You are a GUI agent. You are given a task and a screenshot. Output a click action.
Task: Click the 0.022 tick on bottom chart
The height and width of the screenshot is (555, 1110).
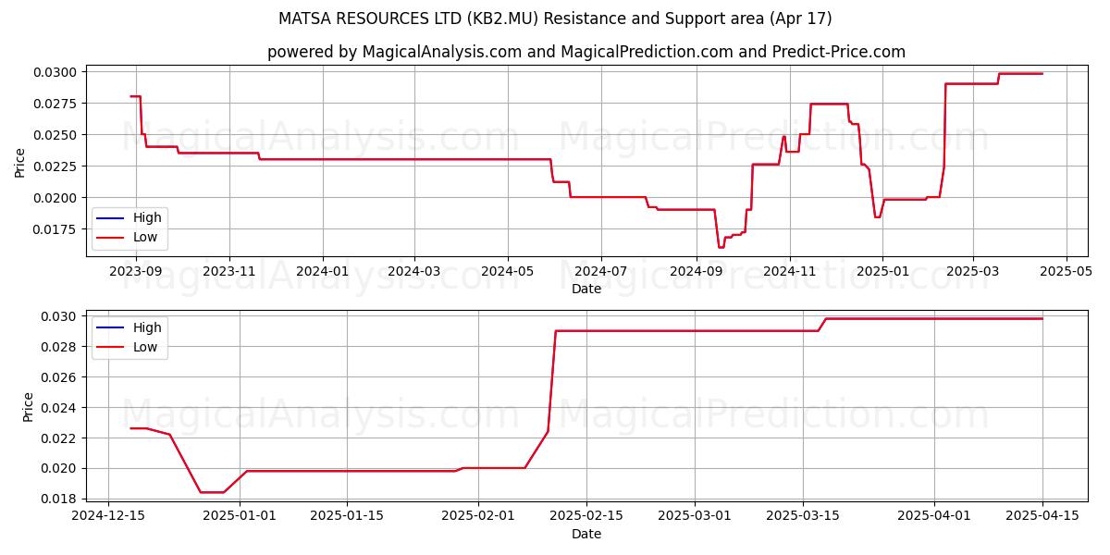click(x=60, y=438)
